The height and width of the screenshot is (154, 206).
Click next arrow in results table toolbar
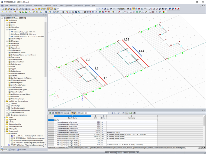point(115,113)
